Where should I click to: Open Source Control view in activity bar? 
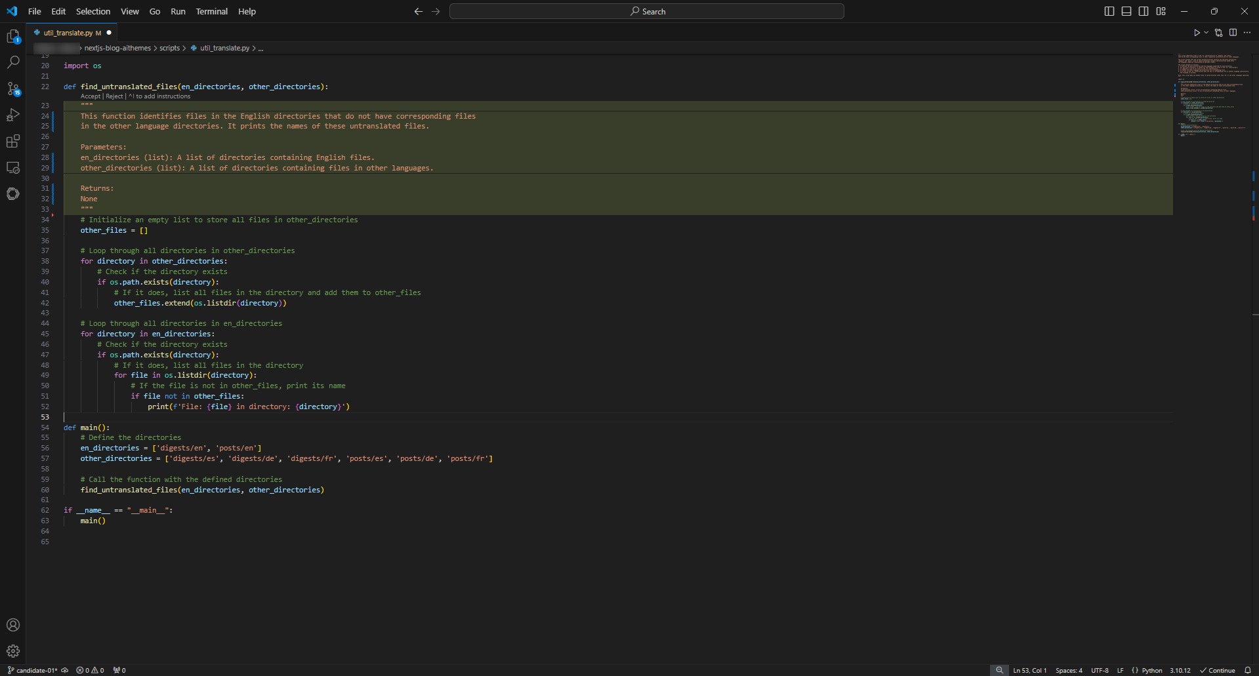[13, 89]
